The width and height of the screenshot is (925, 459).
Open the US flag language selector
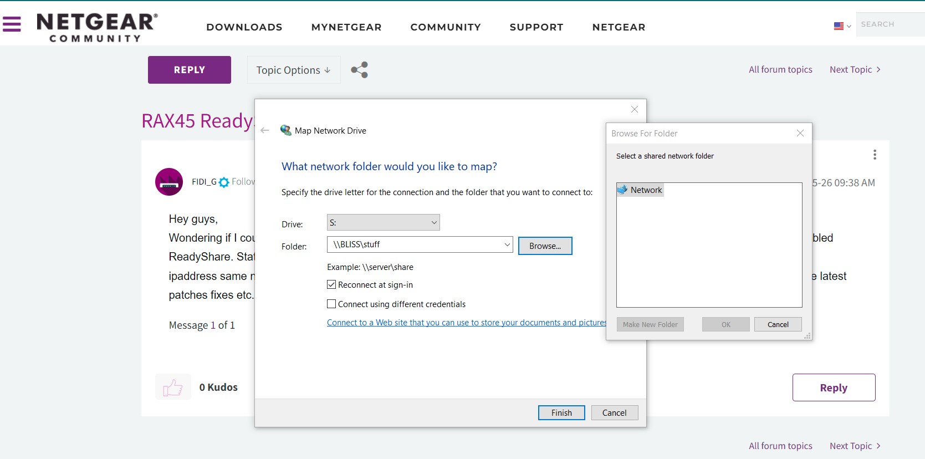click(x=842, y=25)
